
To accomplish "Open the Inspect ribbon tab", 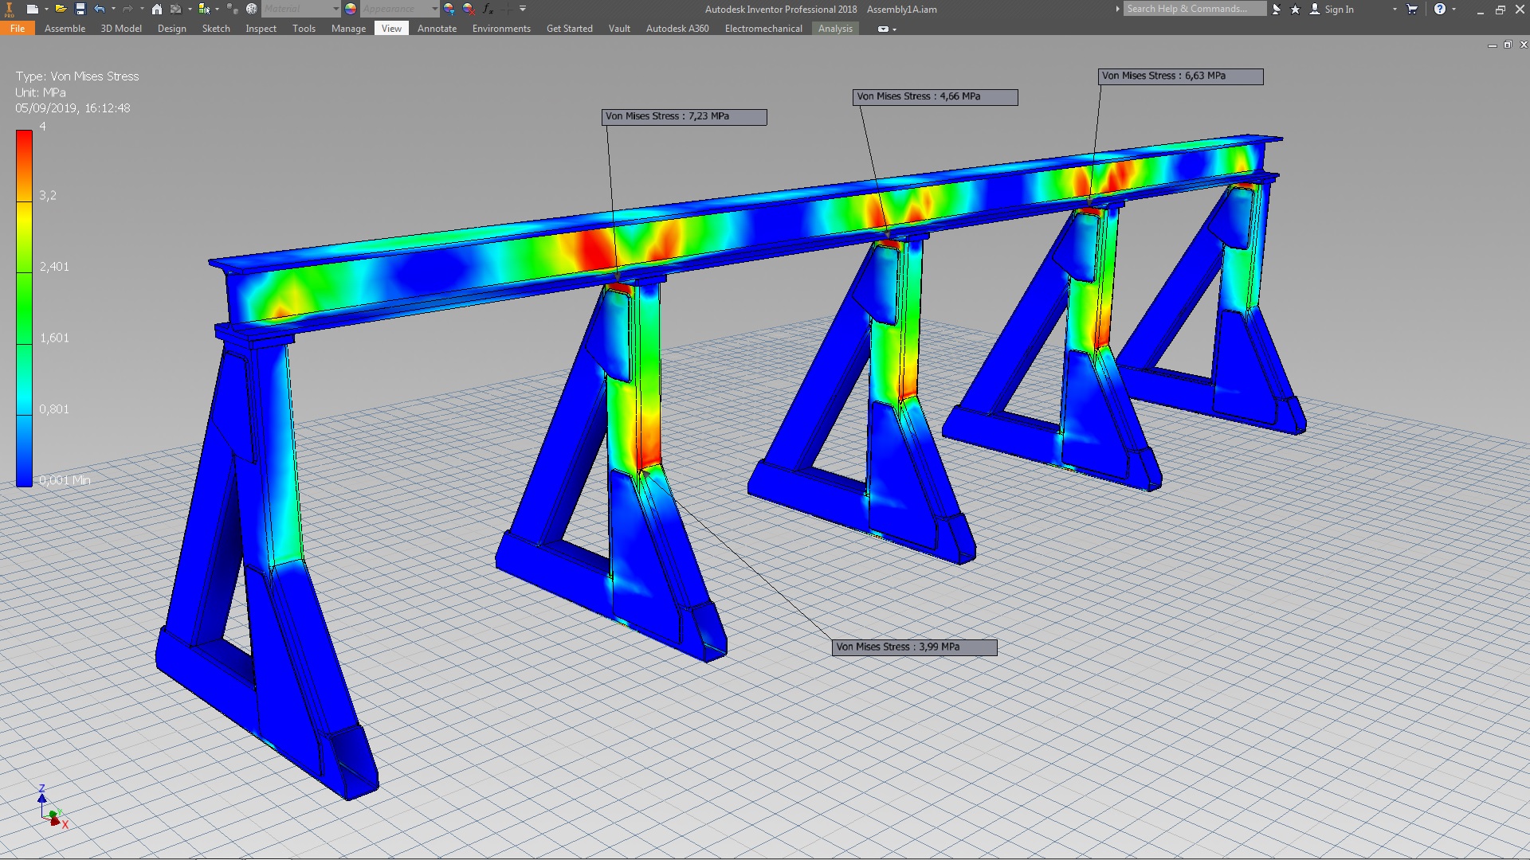I will coord(261,28).
